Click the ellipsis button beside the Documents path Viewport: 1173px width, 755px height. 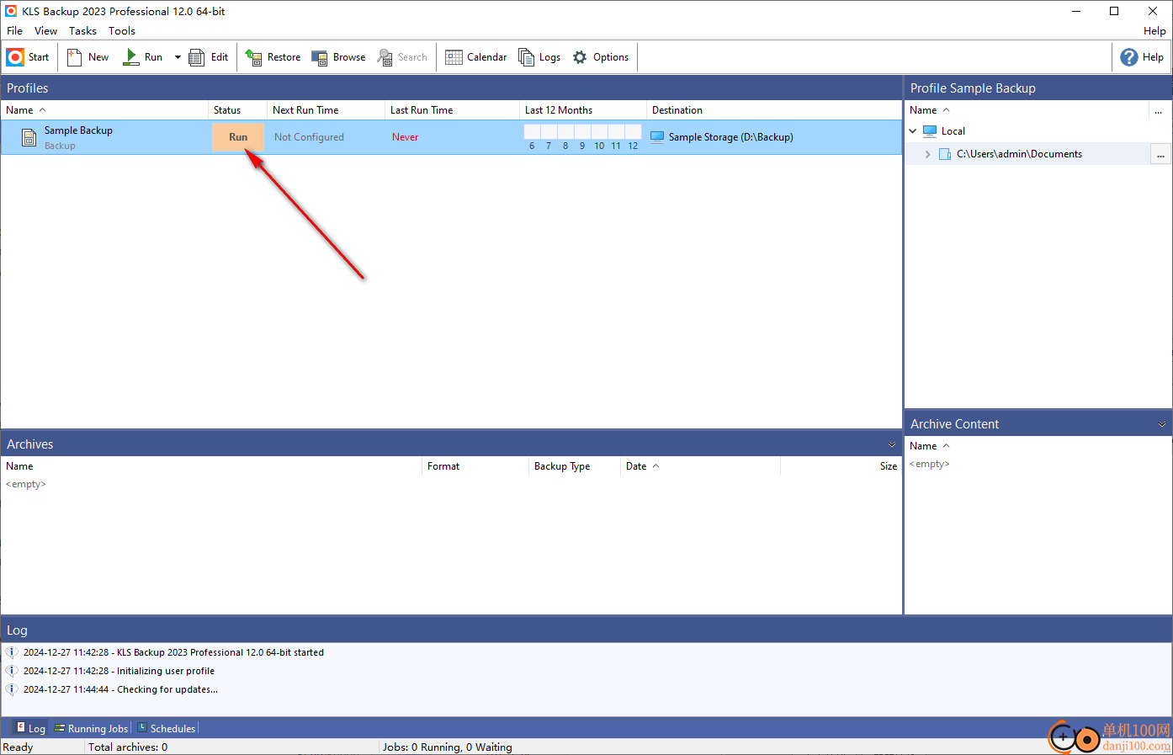coord(1160,154)
